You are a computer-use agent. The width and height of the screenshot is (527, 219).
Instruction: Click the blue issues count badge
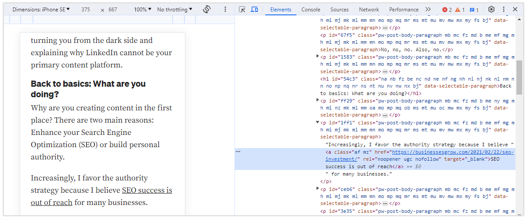pos(474,10)
